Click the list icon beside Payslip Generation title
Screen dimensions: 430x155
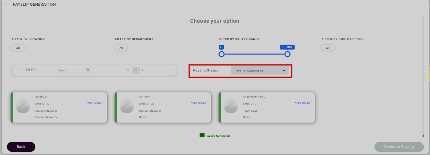point(8,4)
